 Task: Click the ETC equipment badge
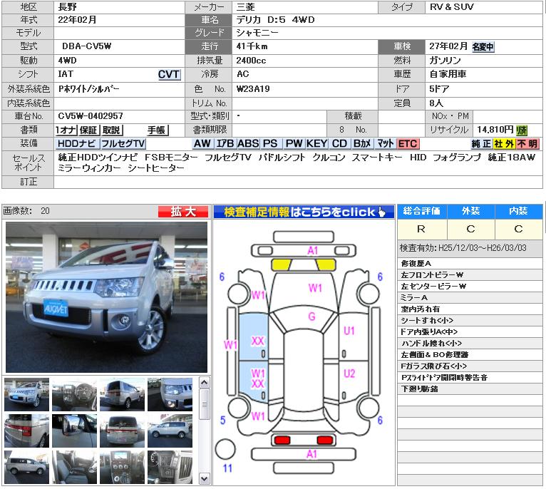(x=408, y=143)
